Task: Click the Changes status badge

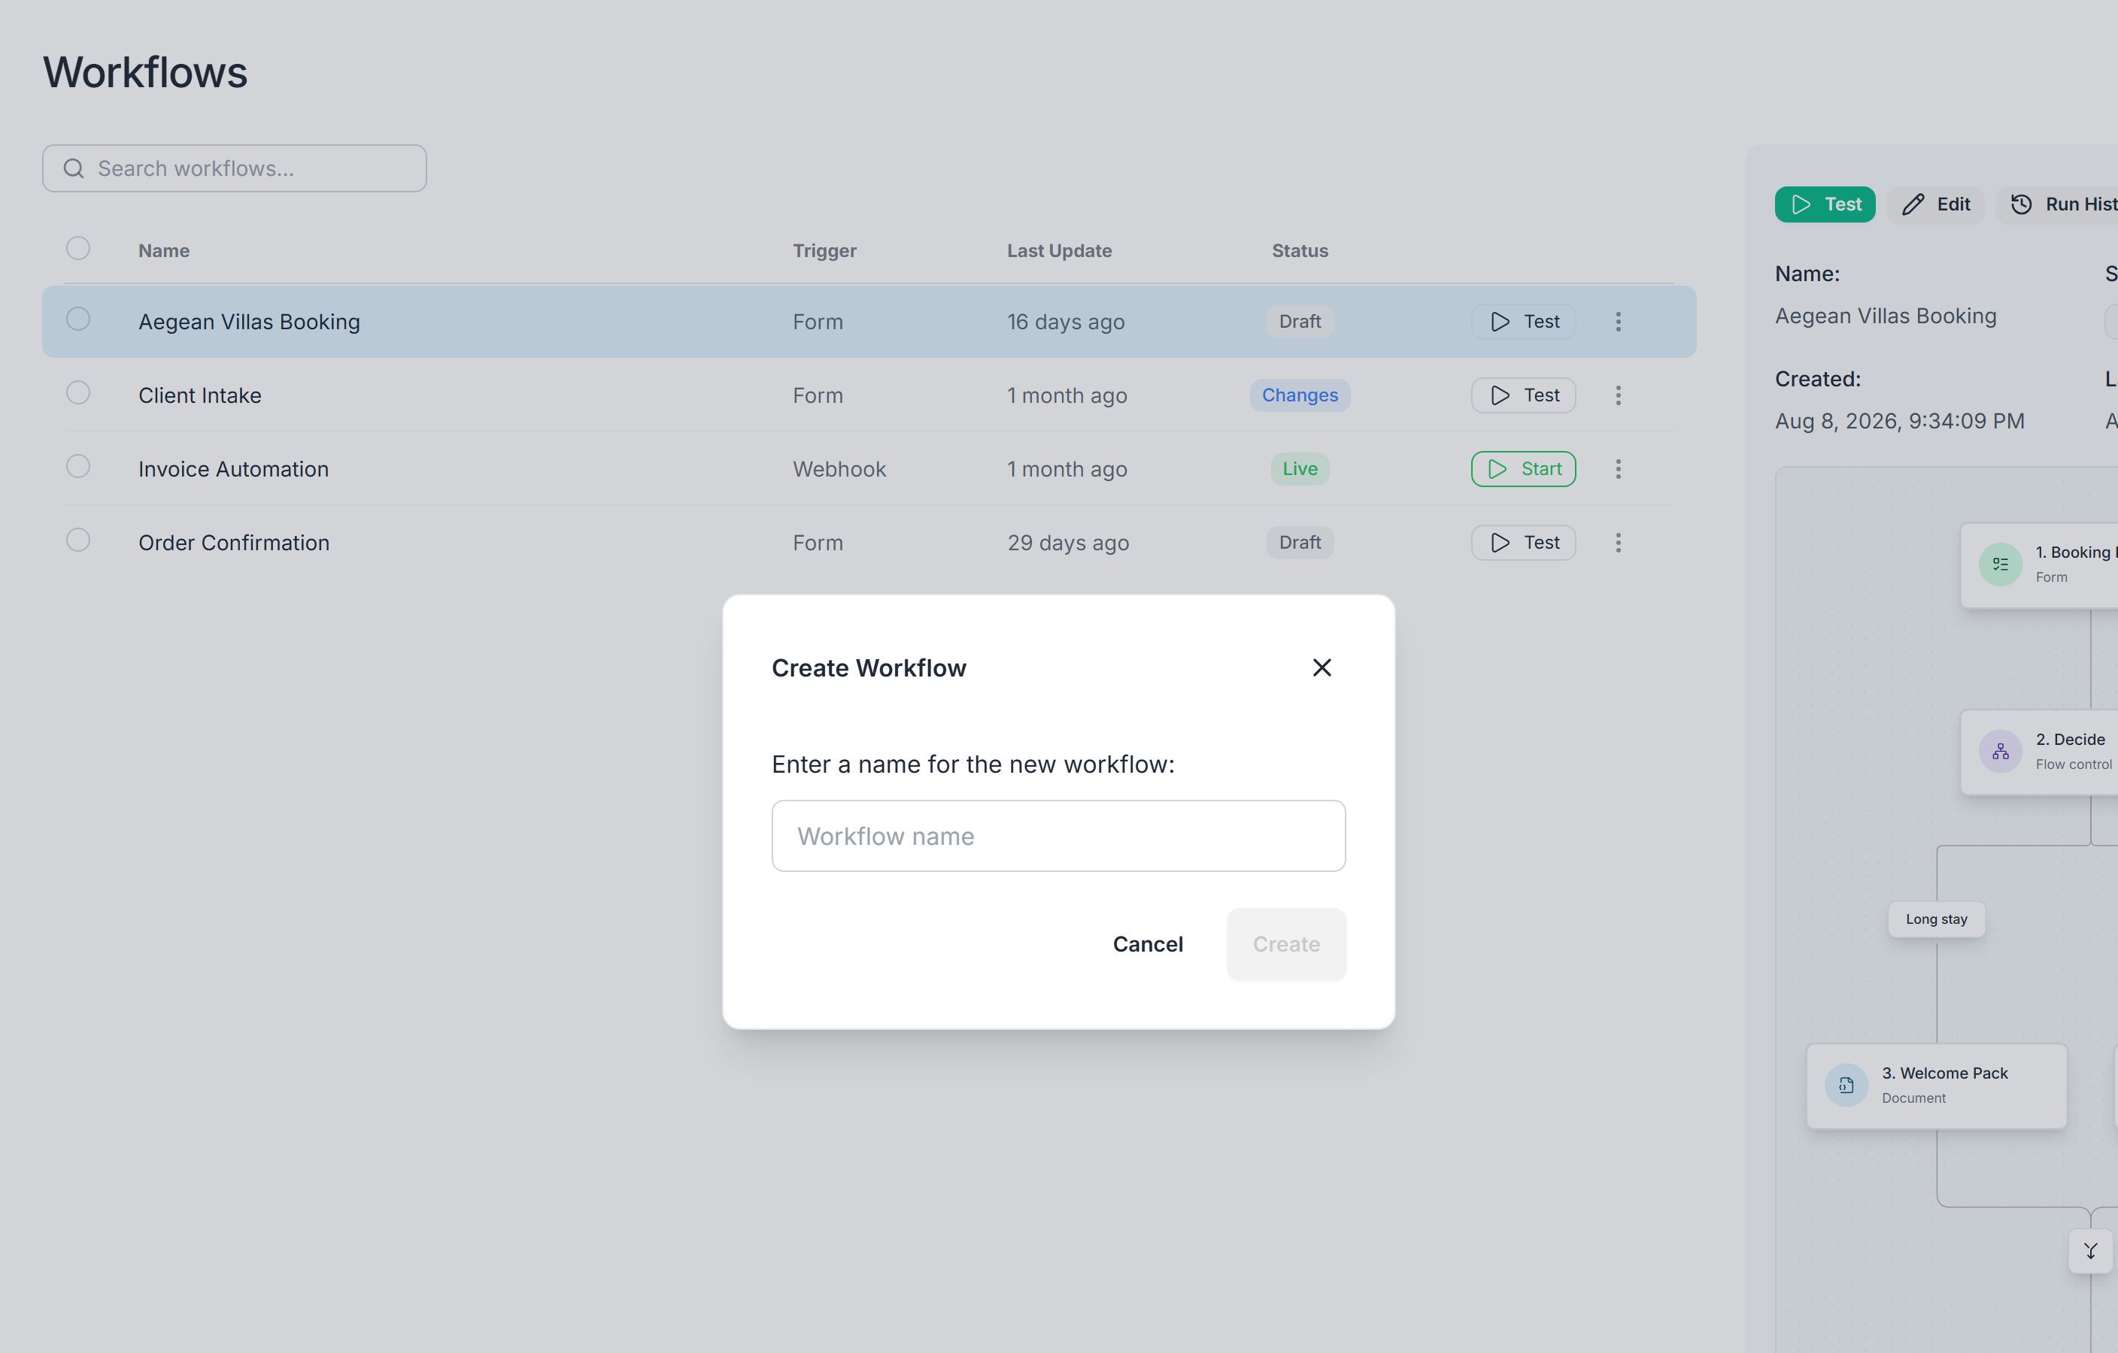Action: point(1299,395)
